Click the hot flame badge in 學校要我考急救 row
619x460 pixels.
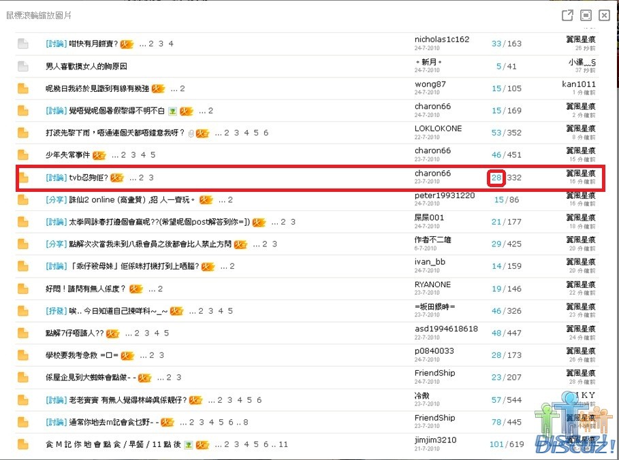tap(127, 355)
